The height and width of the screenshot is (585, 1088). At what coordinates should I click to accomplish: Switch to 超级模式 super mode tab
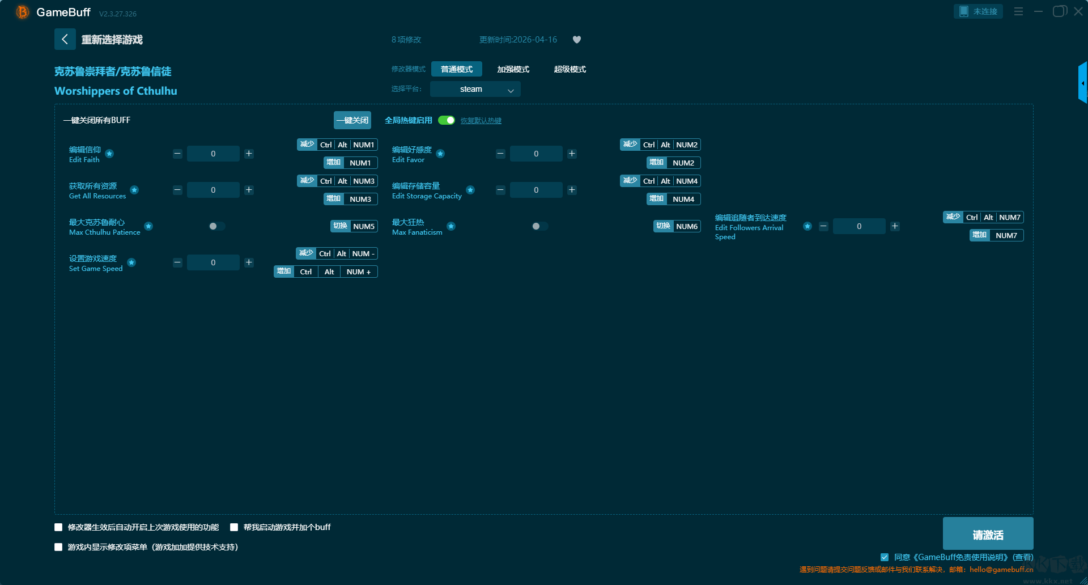pos(570,69)
